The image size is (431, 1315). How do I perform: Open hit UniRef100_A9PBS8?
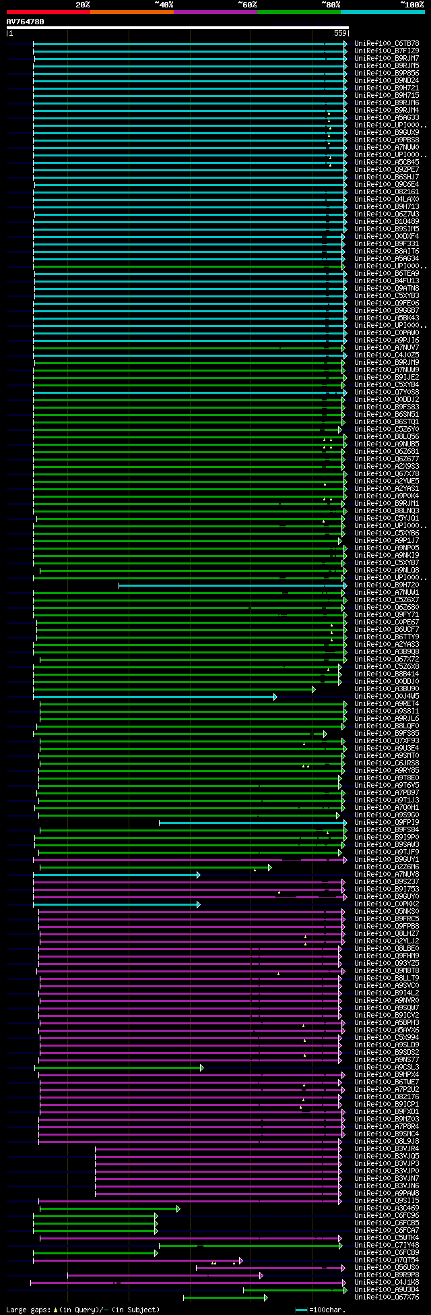coord(387,140)
